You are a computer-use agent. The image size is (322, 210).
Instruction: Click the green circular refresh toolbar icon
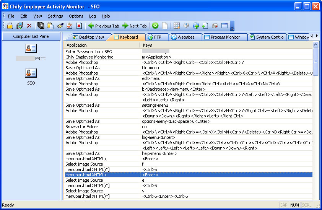155,26
